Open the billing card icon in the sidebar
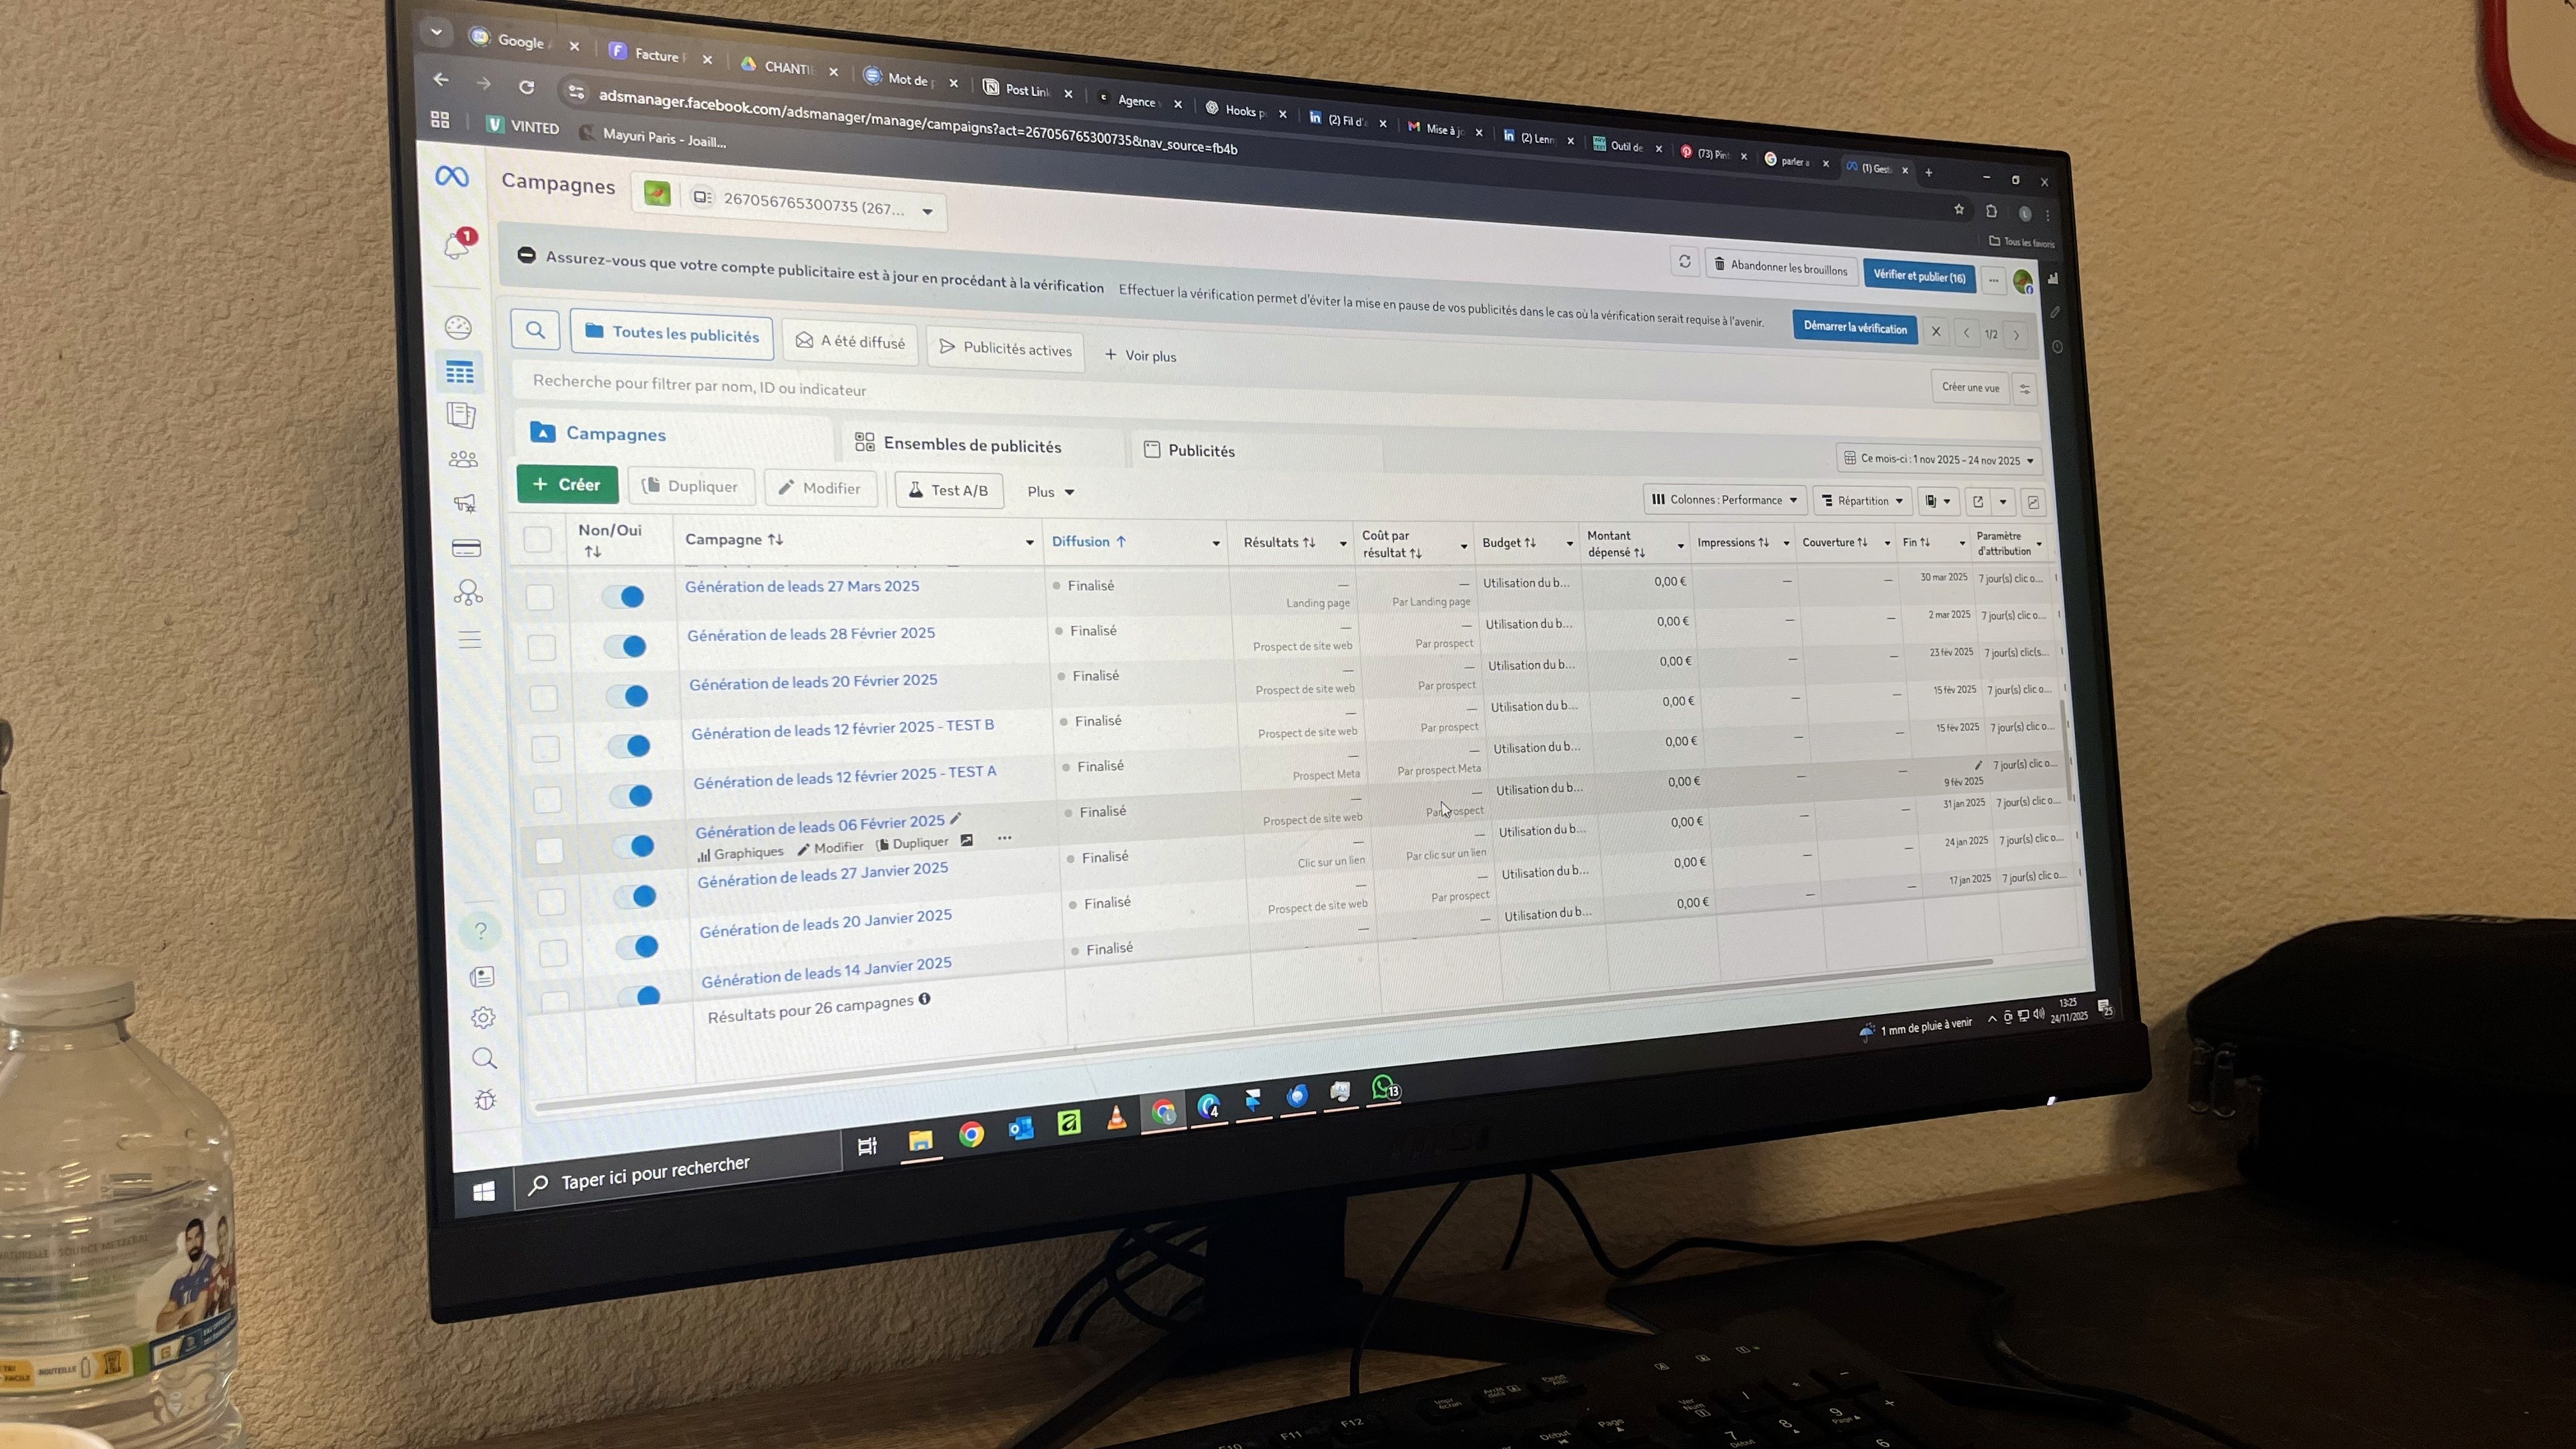The image size is (2576, 1449). tap(466, 548)
